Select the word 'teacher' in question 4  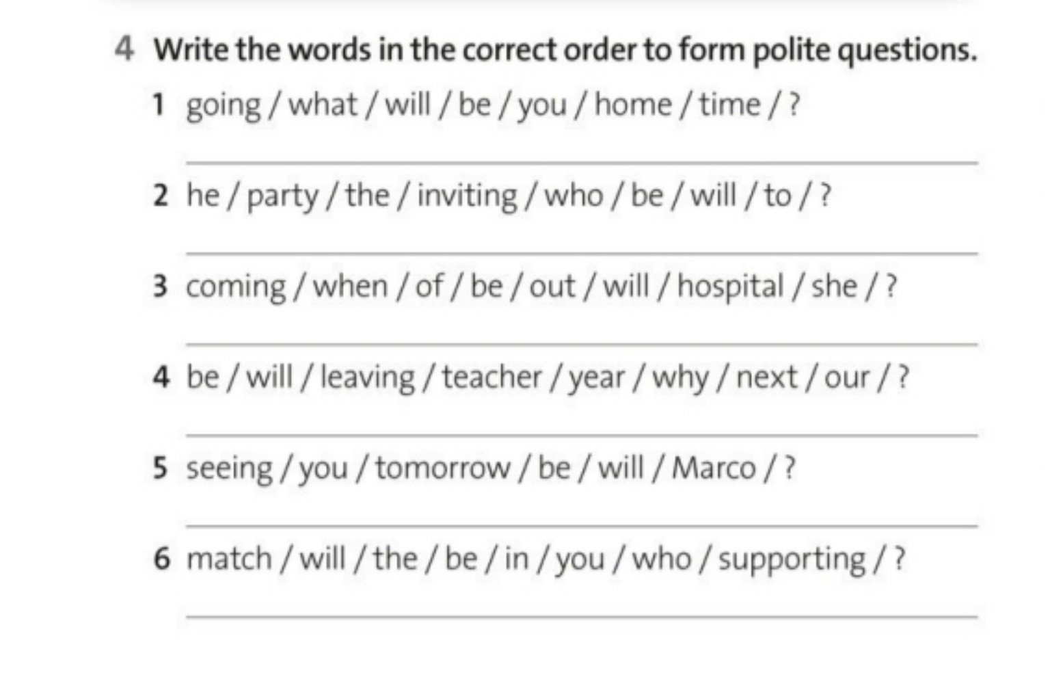click(x=492, y=377)
